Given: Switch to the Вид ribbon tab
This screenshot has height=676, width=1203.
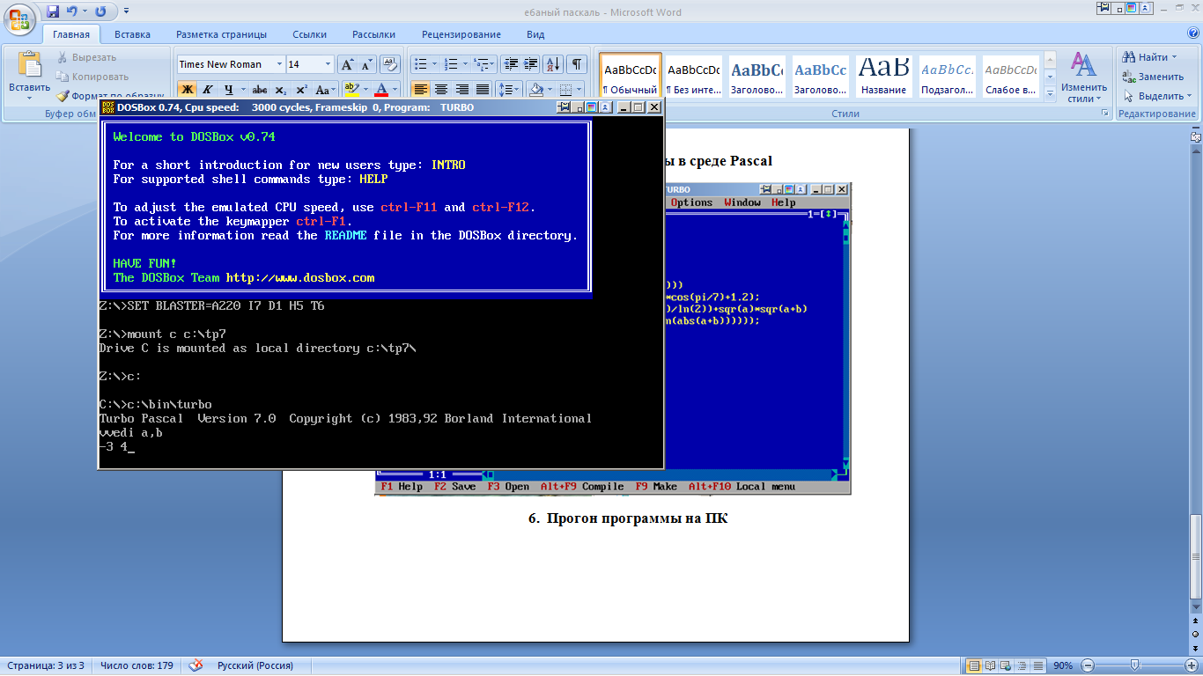Looking at the screenshot, I should coord(535,34).
